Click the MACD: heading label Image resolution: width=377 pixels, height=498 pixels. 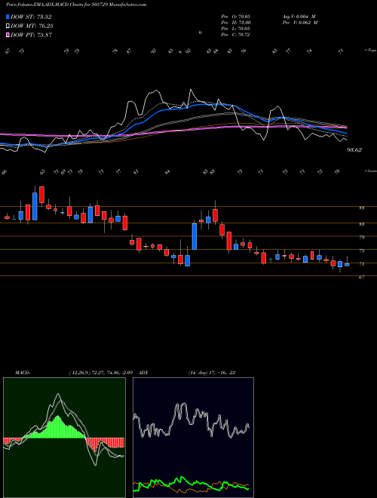(22, 373)
